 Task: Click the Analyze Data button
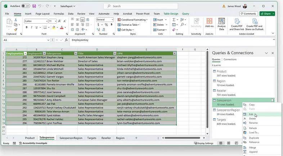pos(221,24)
